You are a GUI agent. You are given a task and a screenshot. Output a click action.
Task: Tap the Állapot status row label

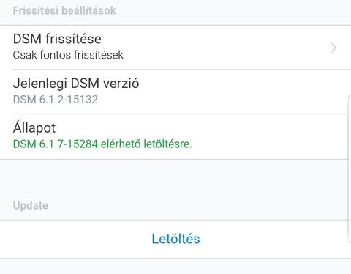34,127
